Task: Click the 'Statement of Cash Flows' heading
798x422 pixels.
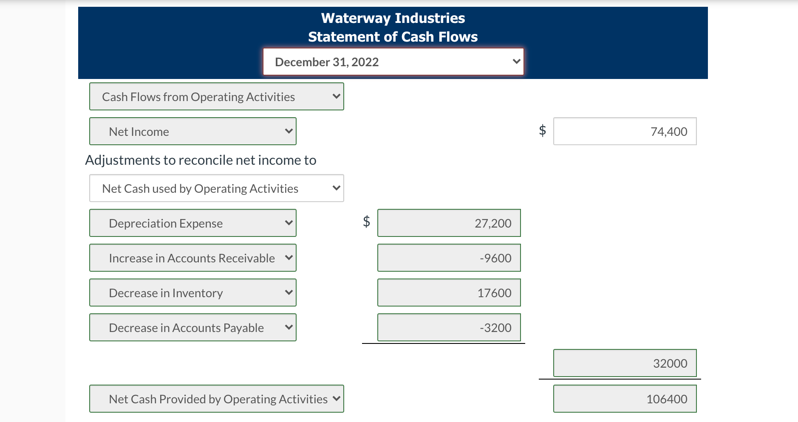Action: [x=393, y=37]
